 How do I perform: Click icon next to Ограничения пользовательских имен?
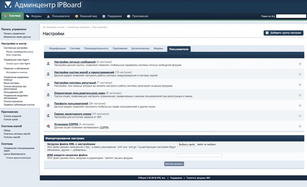48,95
